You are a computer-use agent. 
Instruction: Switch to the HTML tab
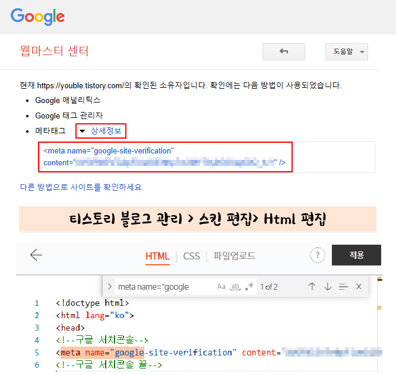157,257
